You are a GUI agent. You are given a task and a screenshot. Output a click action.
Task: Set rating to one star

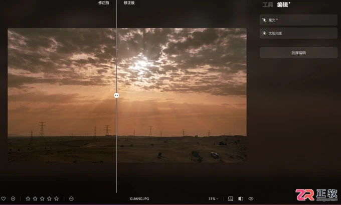click(28, 198)
